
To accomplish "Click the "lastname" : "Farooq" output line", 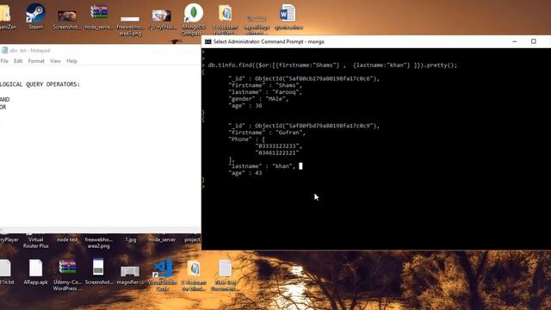I will [x=265, y=92].
